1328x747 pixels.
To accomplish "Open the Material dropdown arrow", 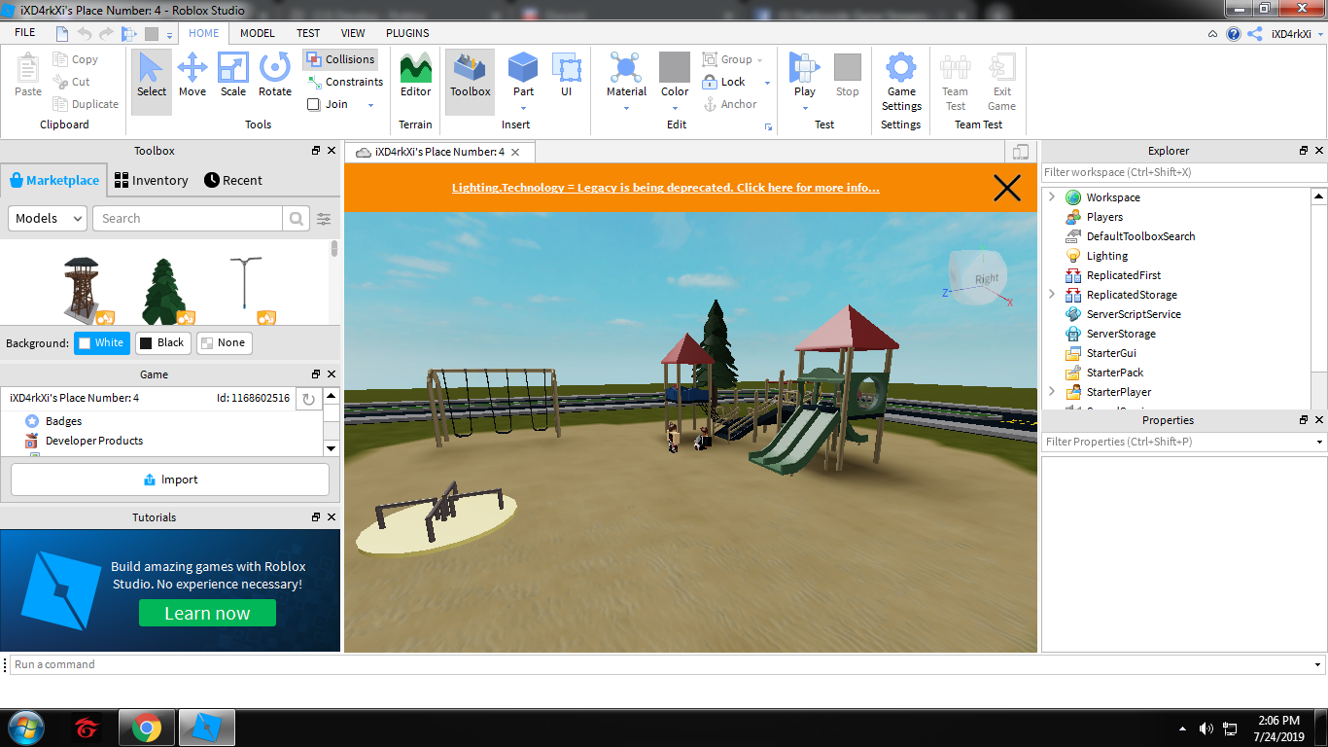I will (626, 107).
